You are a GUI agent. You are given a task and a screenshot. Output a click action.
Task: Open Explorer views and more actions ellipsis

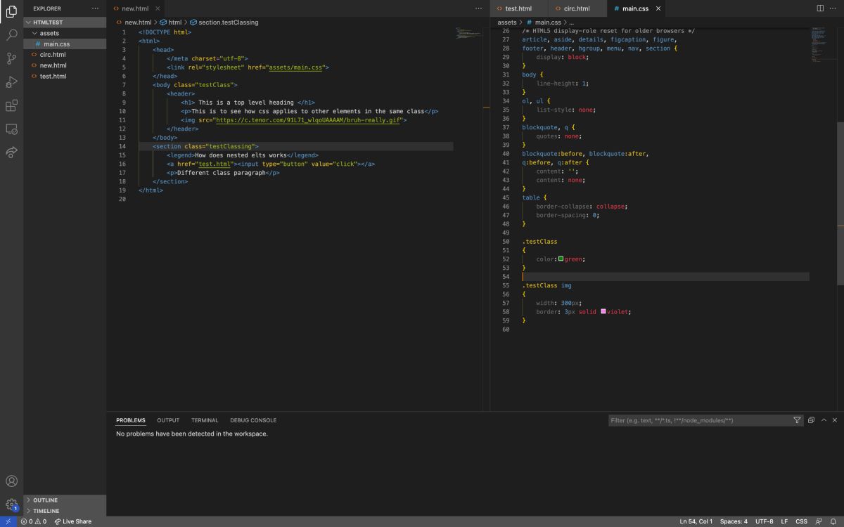tap(95, 8)
